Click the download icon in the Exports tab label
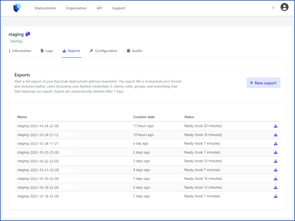 [x=64, y=50]
